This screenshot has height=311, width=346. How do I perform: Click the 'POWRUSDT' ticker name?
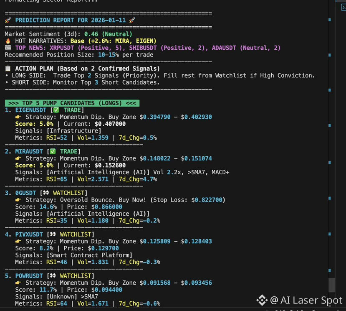29,276
